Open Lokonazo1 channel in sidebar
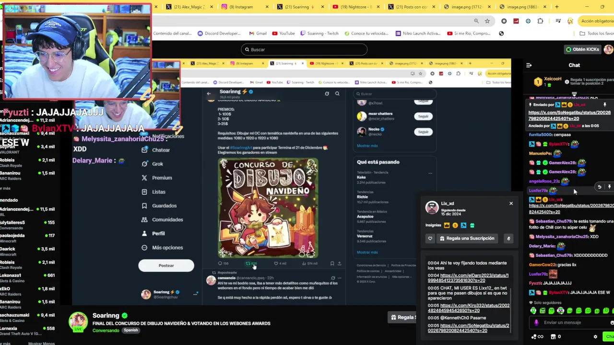The width and height of the screenshot is (614, 345). point(27,278)
